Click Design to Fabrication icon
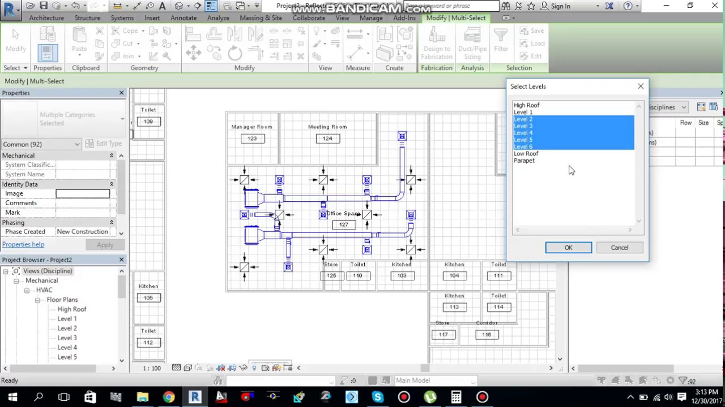The width and height of the screenshot is (725, 407). tap(437, 44)
